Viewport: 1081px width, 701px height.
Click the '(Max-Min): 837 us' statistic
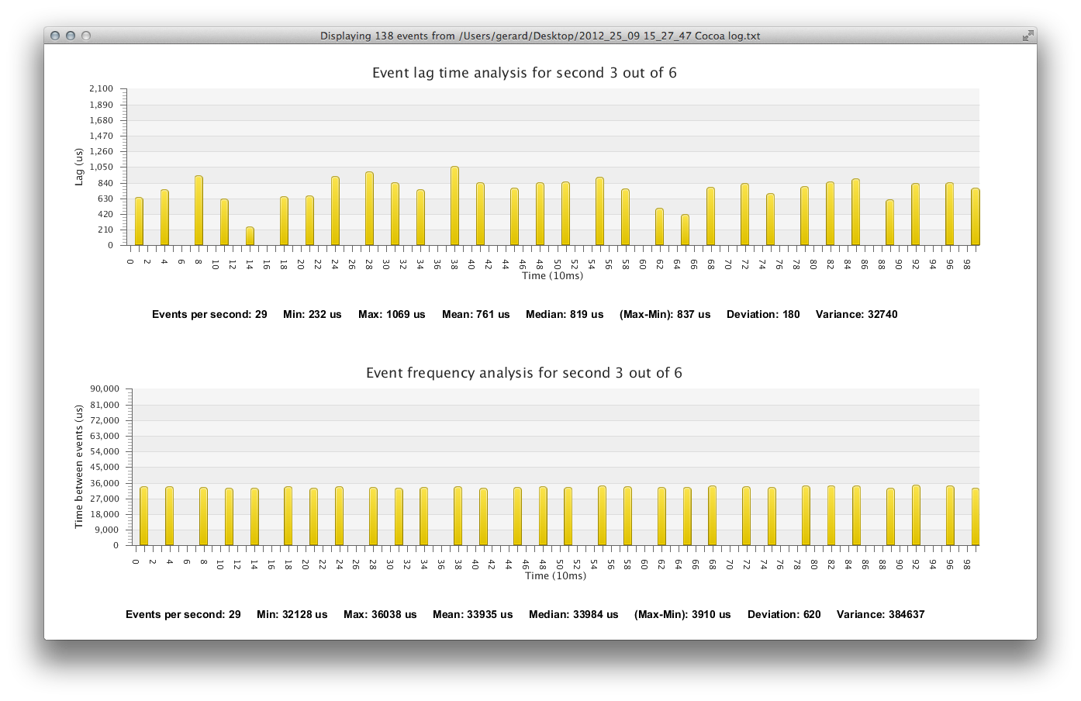pos(665,315)
